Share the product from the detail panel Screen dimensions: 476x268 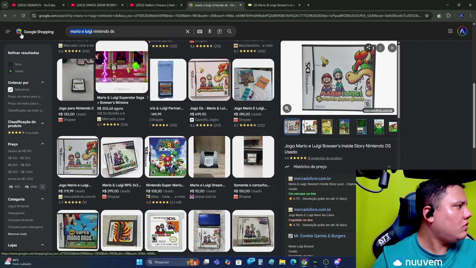tap(368, 48)
